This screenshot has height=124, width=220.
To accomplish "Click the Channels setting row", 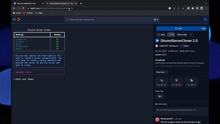I will point(39,42).
